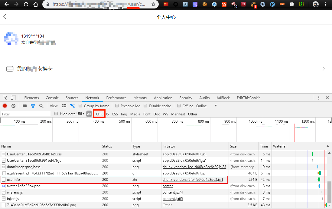
Task: Toggle the filter funnel icon
Action: pos(33,106)
